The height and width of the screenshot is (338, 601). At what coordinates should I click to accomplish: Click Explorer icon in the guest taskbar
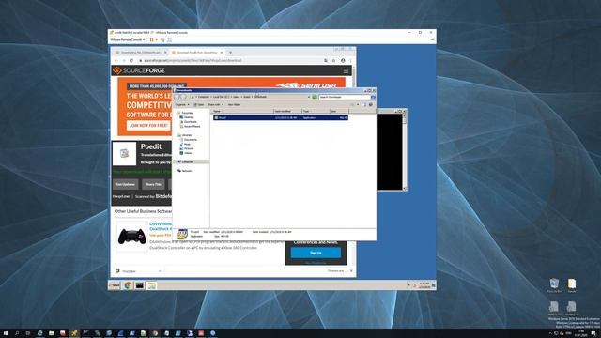click(151, 285)
